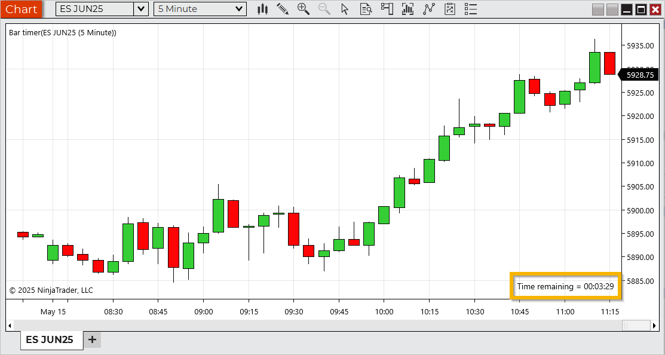This screenshot has height=355, width=665.
Task: Toggle the Chart Trader panel
Action: (387, 9)
